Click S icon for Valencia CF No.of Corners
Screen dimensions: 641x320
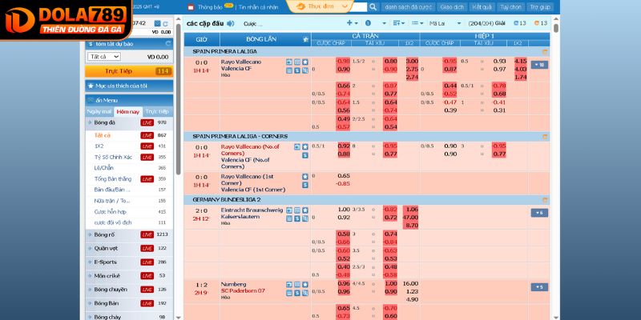click(x=305, y=155)
